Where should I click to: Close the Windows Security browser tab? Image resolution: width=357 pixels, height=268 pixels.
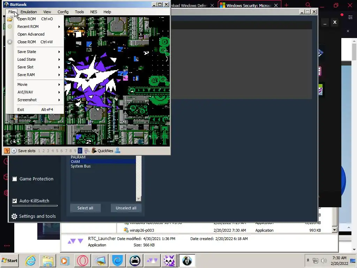[x=276, y=5]
